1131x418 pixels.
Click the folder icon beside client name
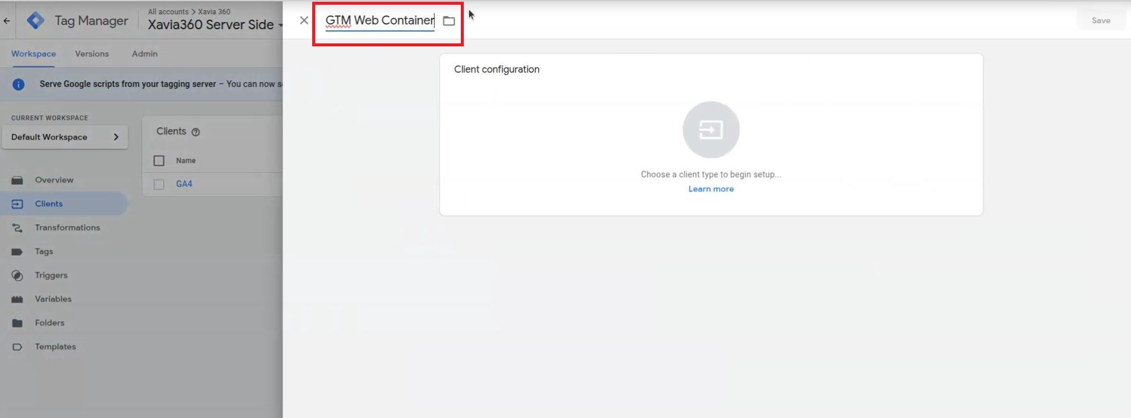(449, 21)
